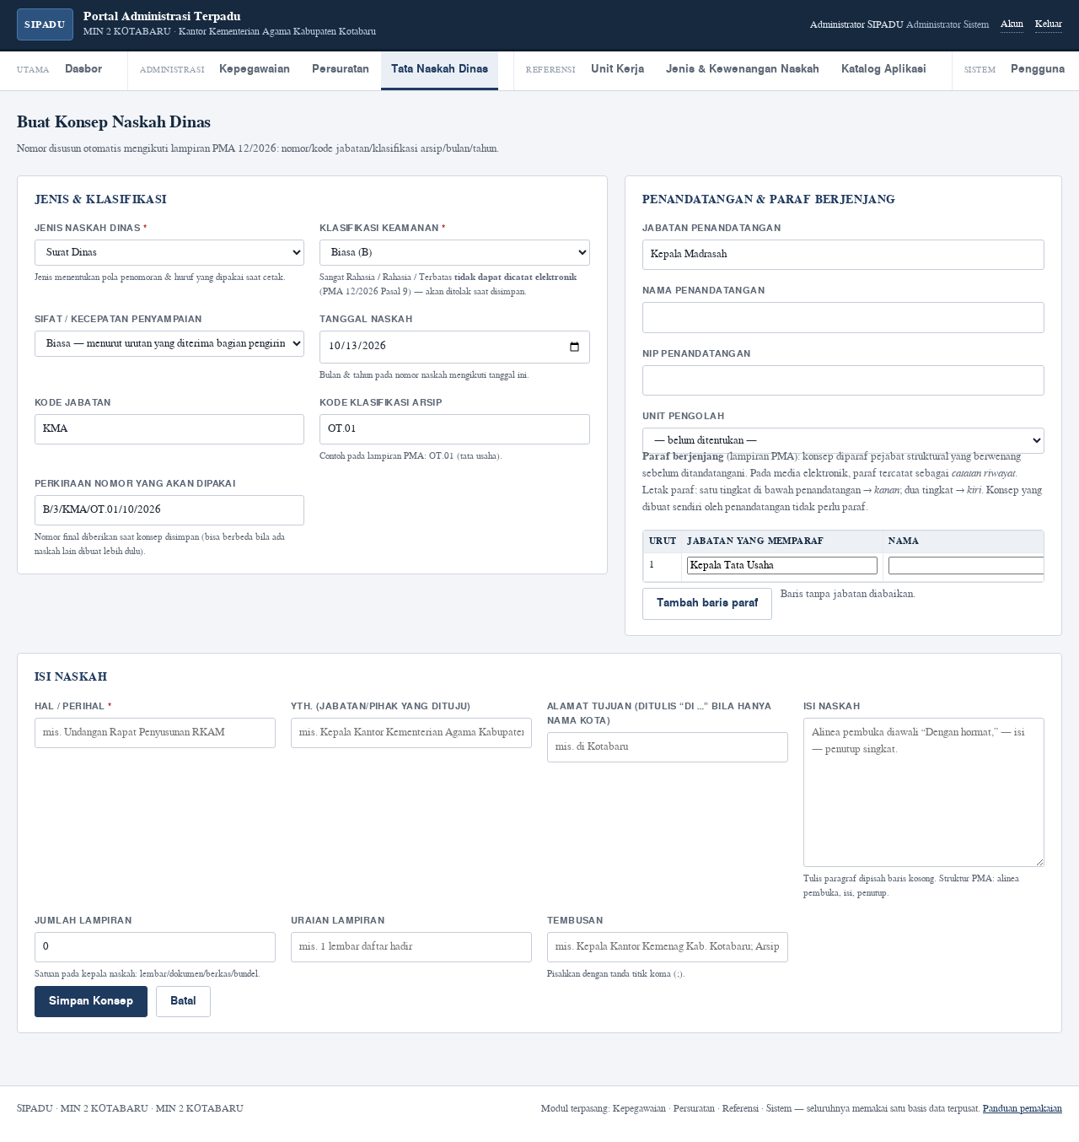Click the Isi Naskah textarea resize handle

point(1039,862)
